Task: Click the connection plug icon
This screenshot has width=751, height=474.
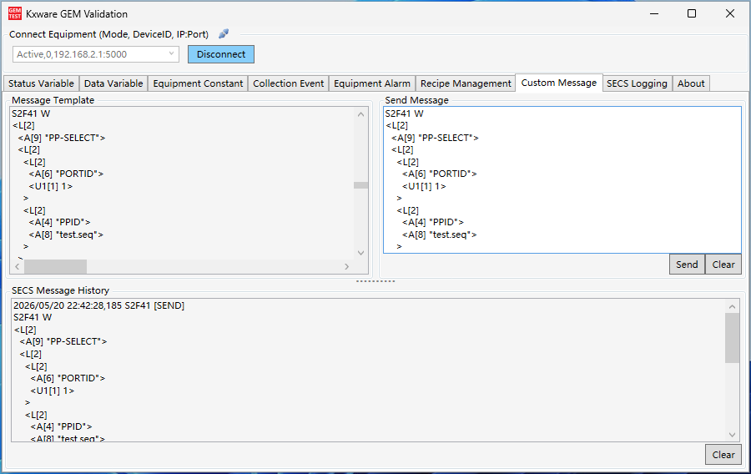Action: click(224, 34)
